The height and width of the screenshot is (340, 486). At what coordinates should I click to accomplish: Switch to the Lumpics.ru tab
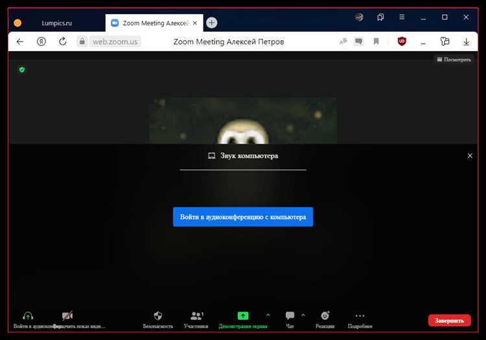coord(57,23)
